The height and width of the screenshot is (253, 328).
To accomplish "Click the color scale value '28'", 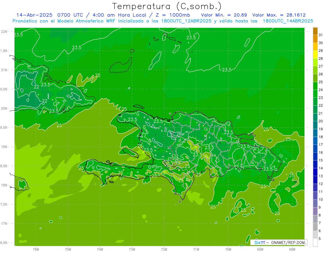I will pos(321,58).
